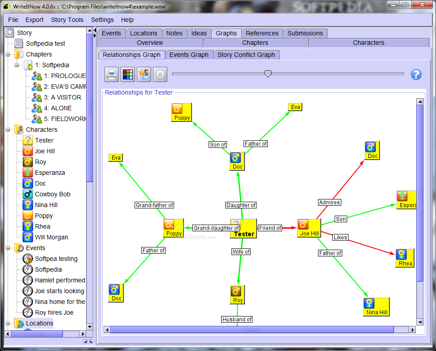This screenshot has width=436, height=351.
Task: Switch to the Locations tab
Action: click(x=144, y=33)
